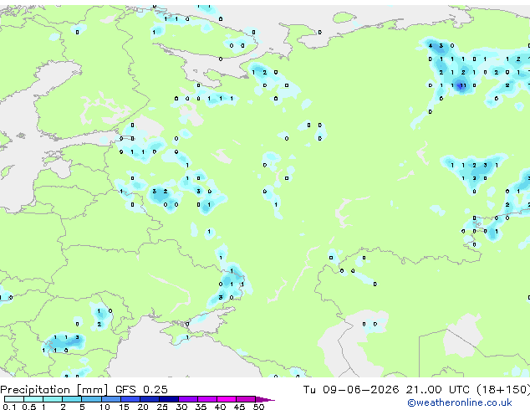530x410 pixels.
Task: Select the 2 mm legend color box
Action: (x=72, y=399)
